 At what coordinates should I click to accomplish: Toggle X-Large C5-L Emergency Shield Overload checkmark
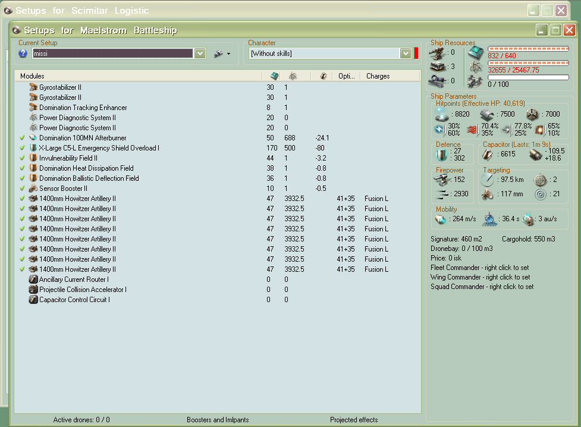[22, 148]
